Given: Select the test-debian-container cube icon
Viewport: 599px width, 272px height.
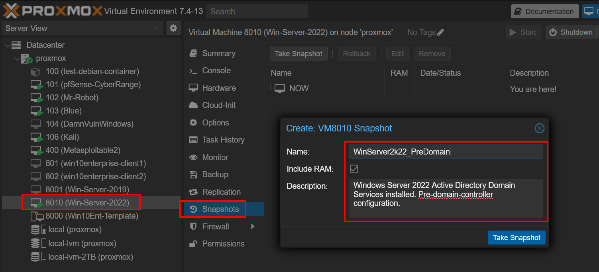Looking at the screenshot, I should pos(35,72).
